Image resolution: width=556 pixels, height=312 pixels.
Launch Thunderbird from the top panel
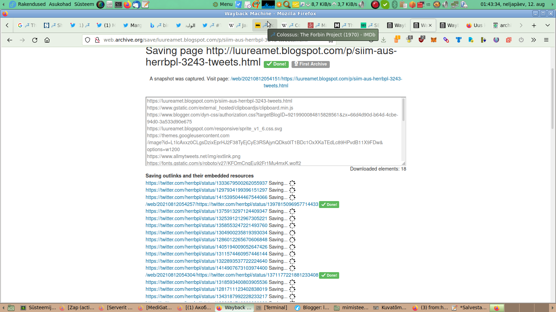click(x=137, y=4)
